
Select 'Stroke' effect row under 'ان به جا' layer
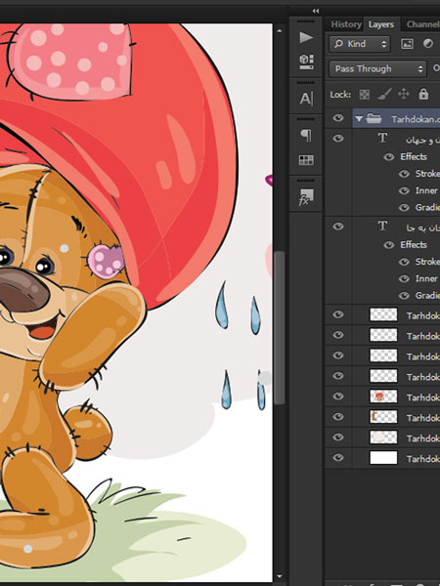click(427, 262)
